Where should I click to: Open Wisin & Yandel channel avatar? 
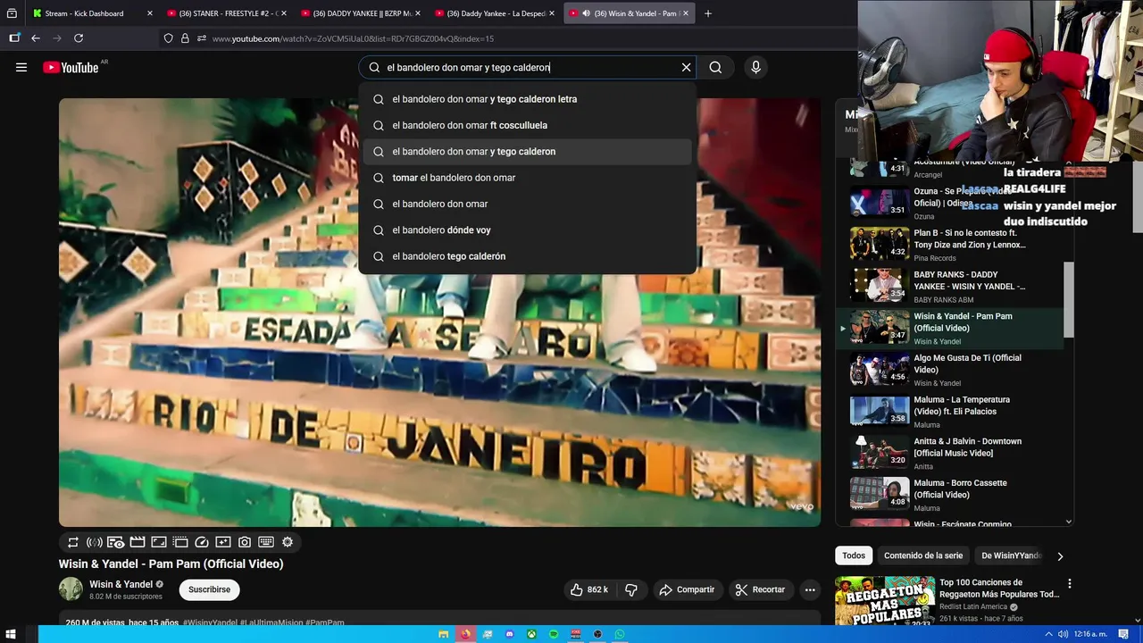click(71, 589)
